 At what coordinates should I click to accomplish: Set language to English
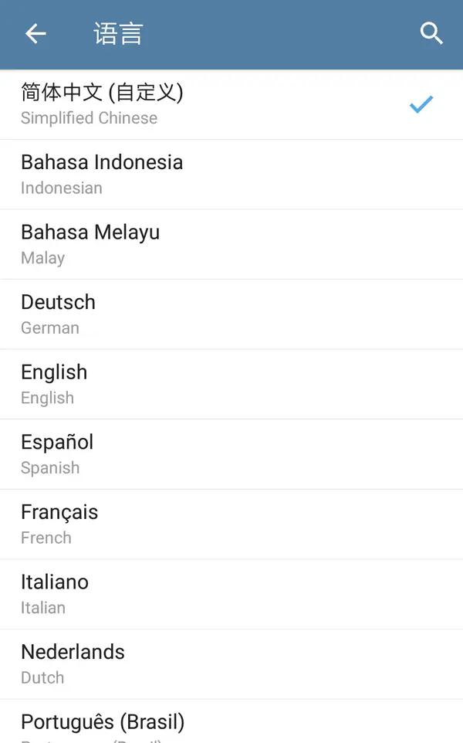(54, 372)
